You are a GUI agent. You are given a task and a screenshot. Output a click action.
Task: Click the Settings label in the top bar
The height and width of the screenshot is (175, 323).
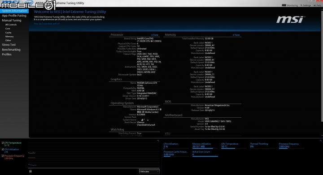[307, 5]
